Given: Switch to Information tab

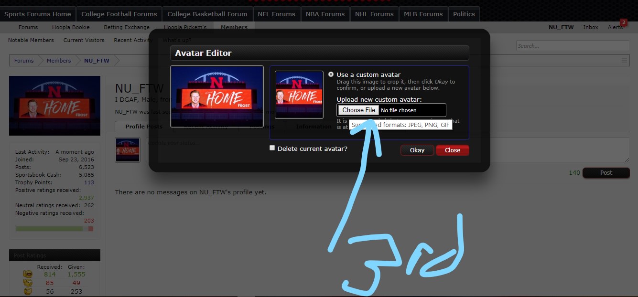Looking at the screenshot, I should [314, 127].
